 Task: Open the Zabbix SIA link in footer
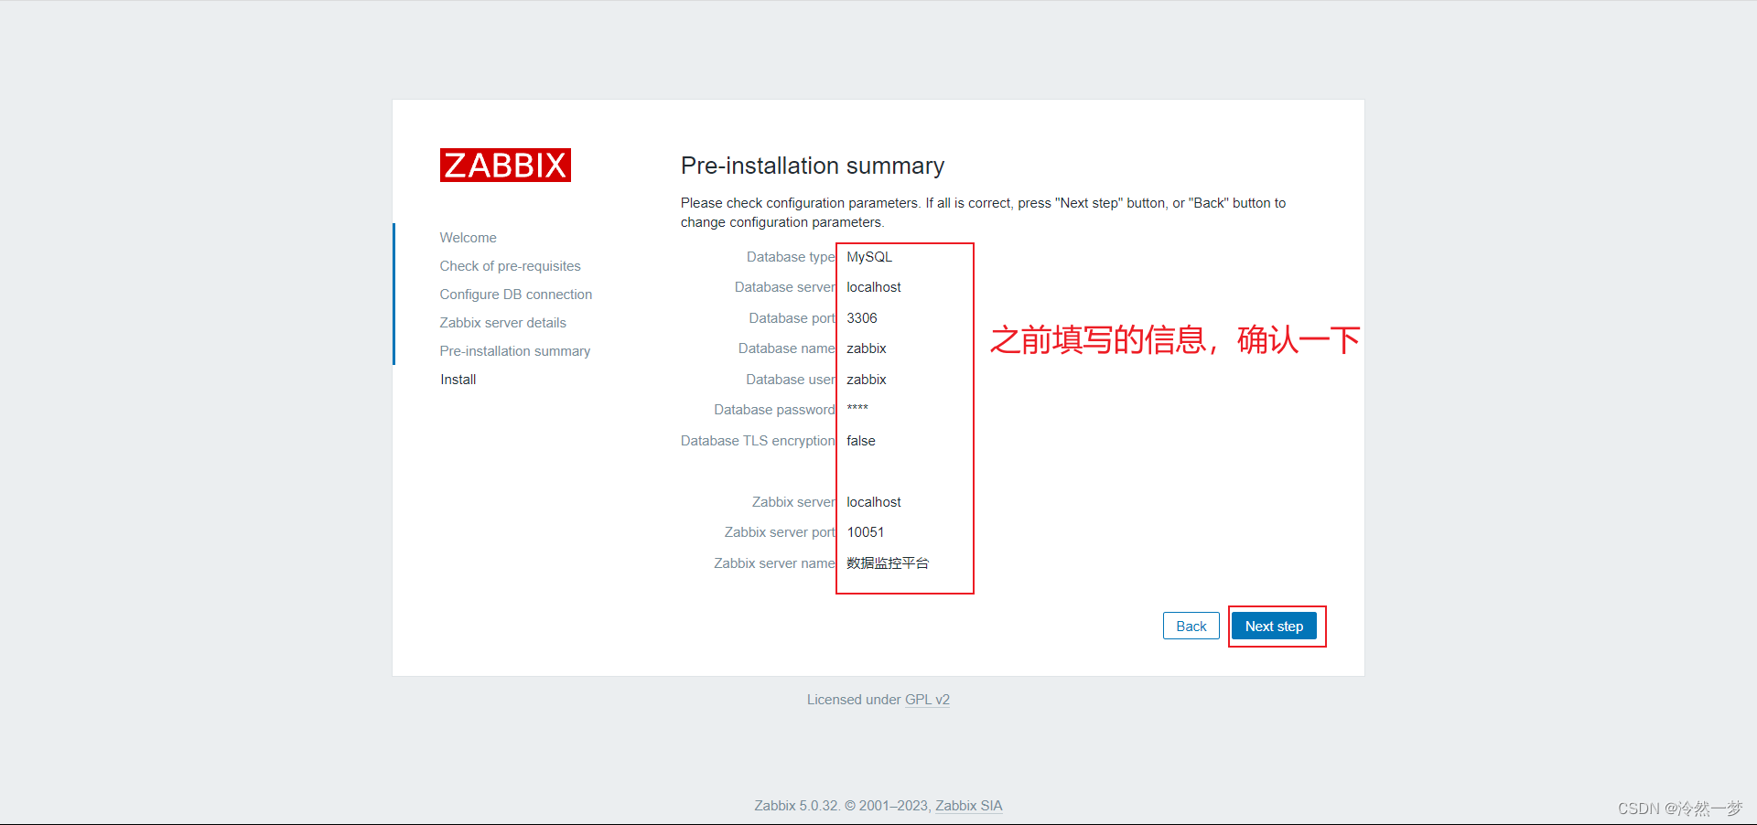click(968, 806)
